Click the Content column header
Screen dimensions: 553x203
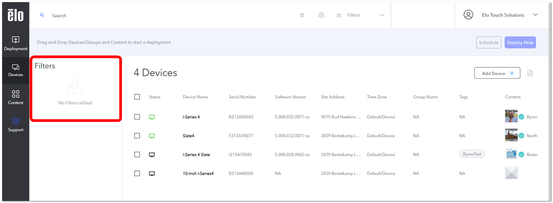pos(513,97)
